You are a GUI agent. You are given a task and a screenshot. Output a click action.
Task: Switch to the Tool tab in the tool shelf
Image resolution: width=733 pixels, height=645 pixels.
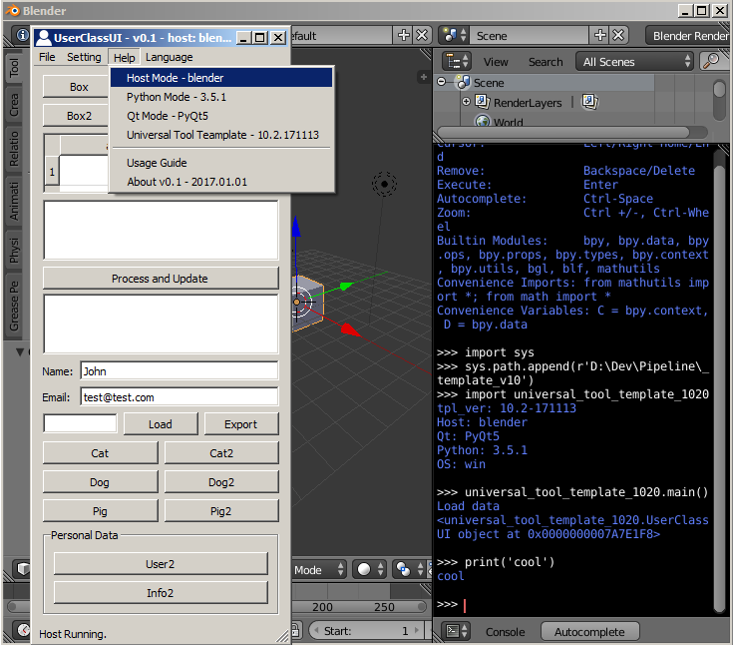(x=15, y=68)
